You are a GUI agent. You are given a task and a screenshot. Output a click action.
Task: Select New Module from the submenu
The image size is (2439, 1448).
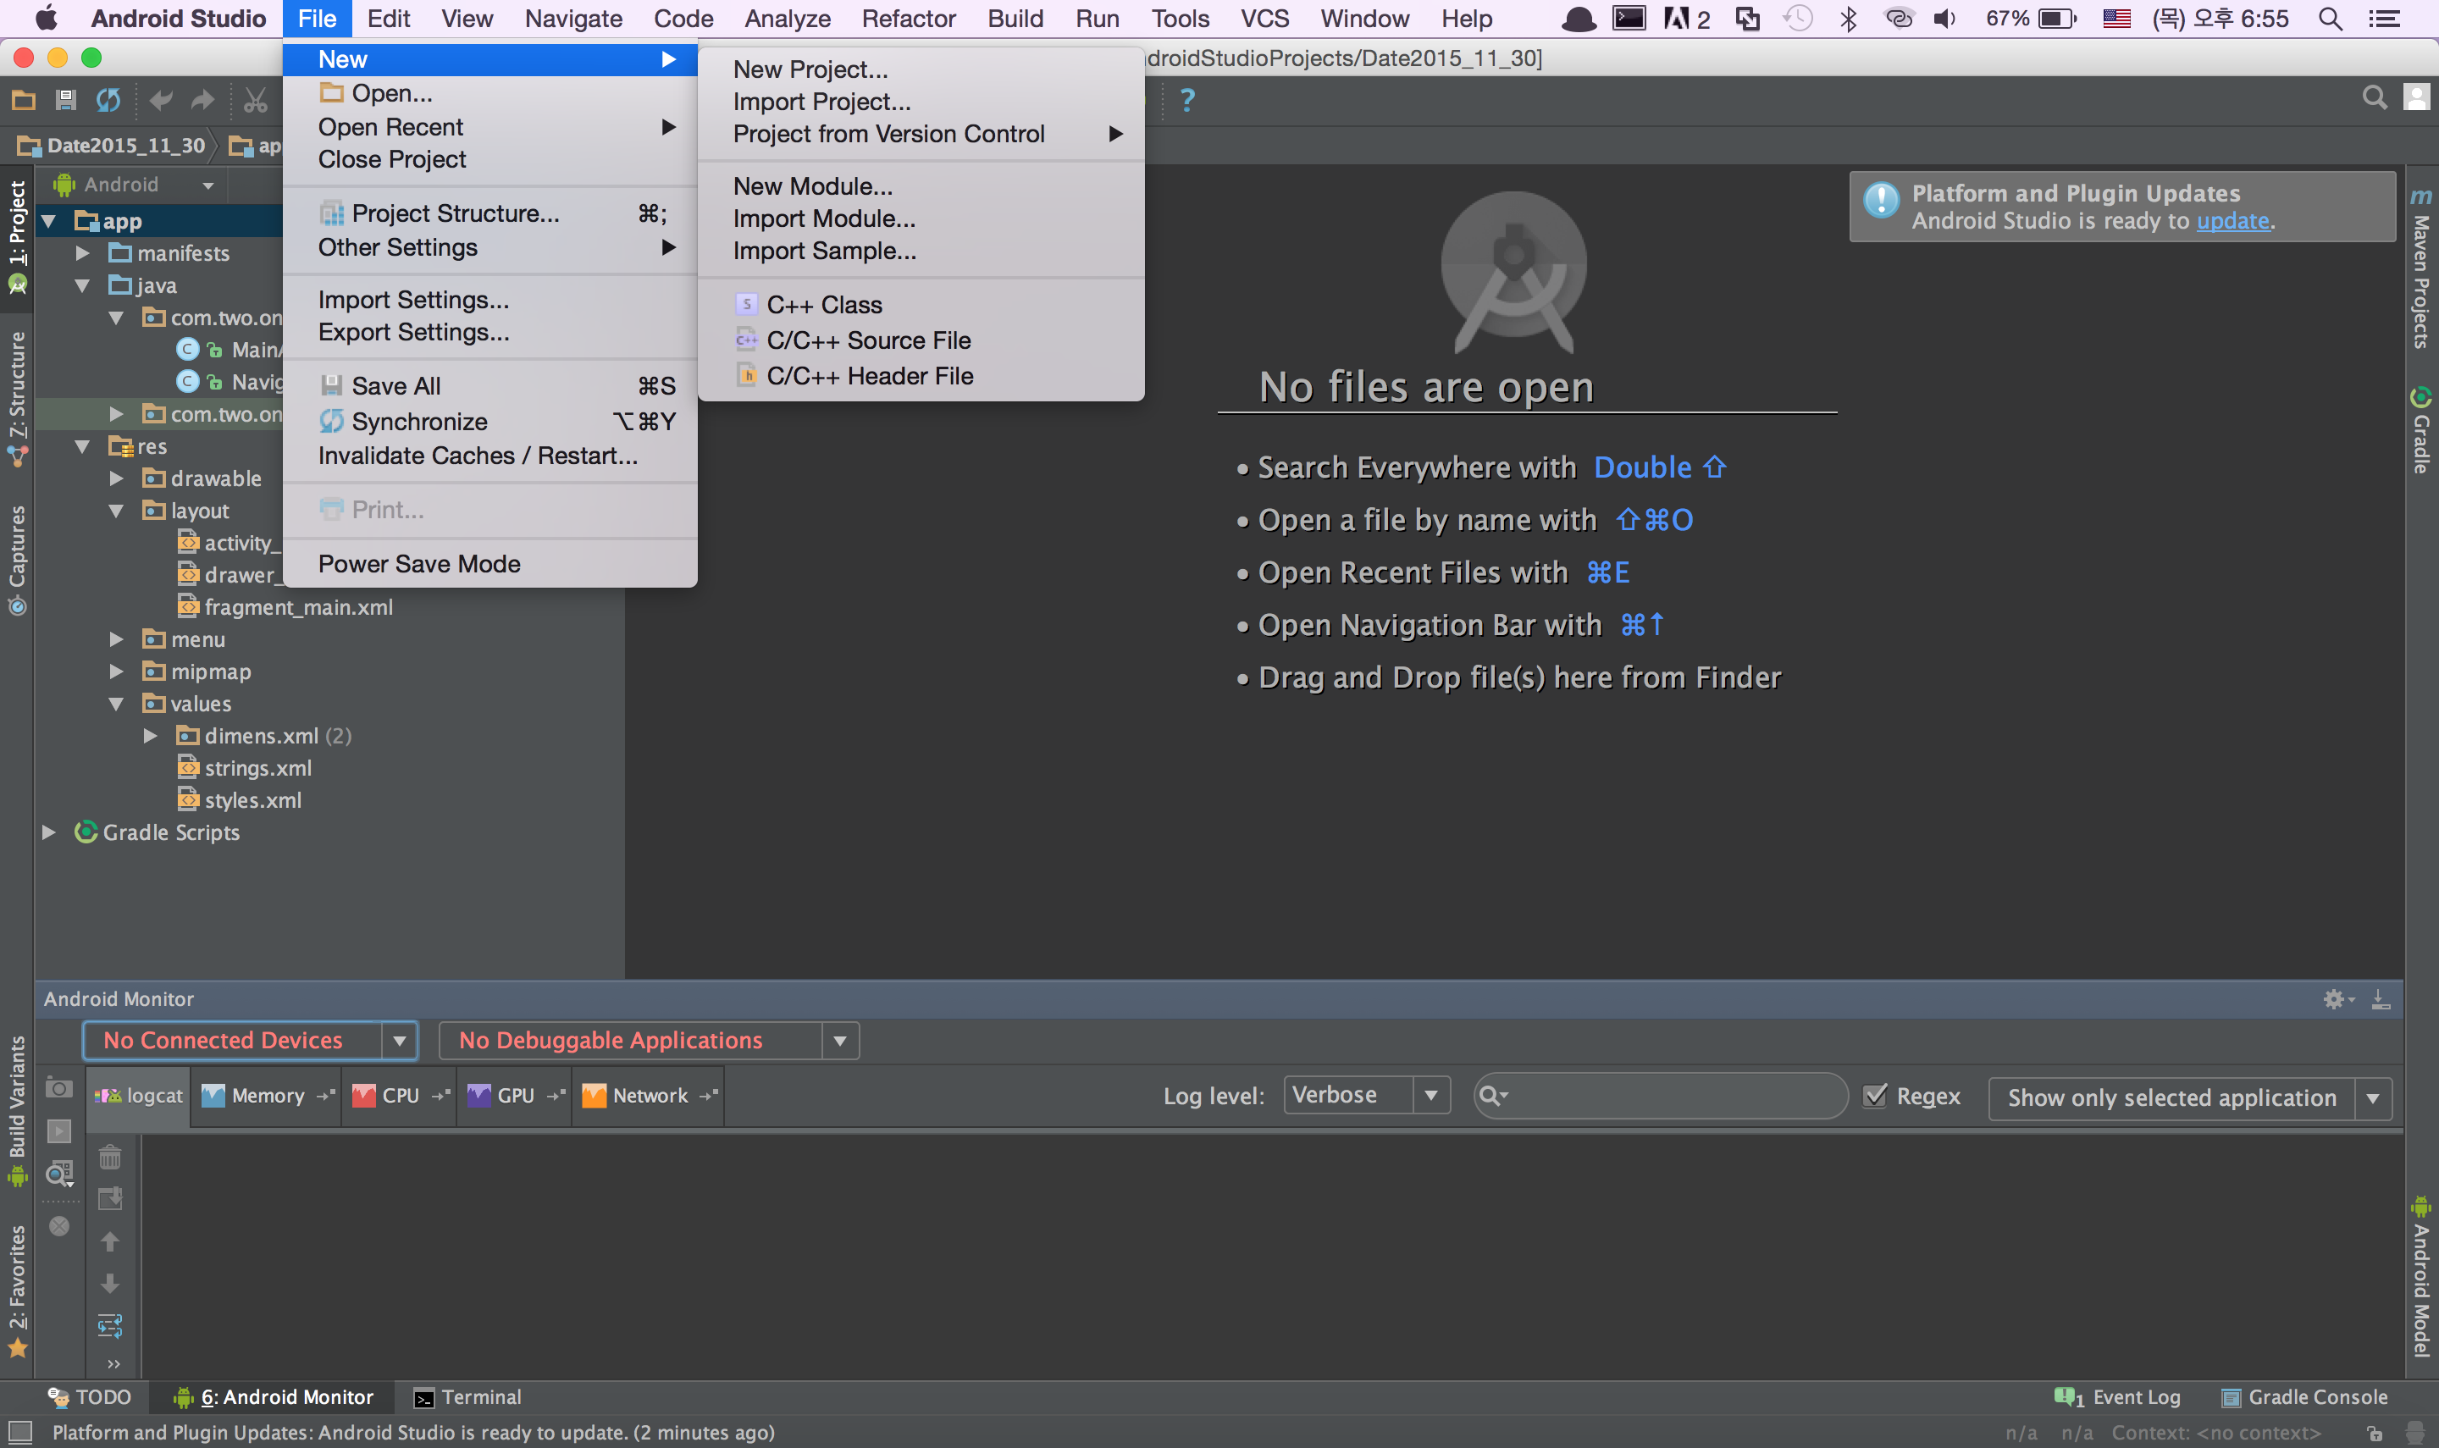coord(813,186)
